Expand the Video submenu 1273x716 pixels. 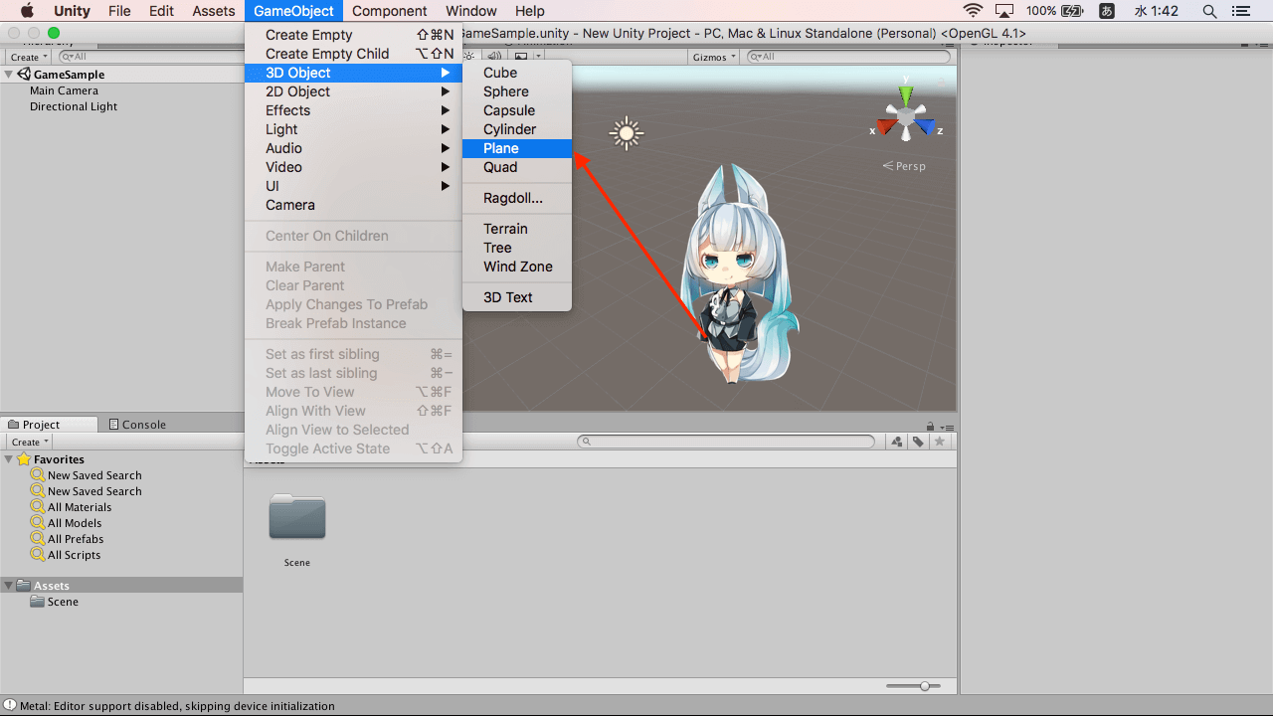click(x=353, y=167)
